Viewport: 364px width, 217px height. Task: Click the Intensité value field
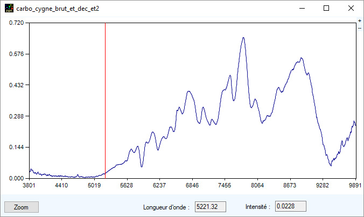(290, 206)
